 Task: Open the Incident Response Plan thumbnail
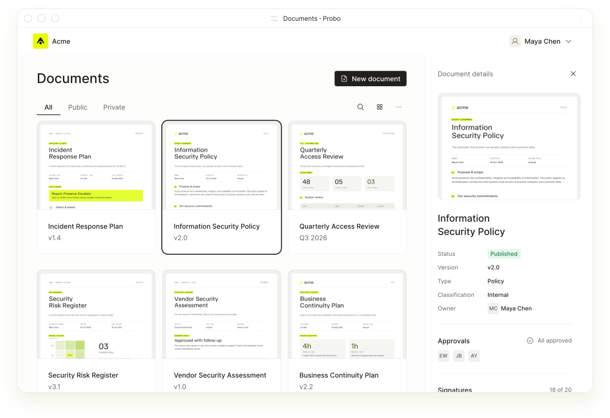96,166
